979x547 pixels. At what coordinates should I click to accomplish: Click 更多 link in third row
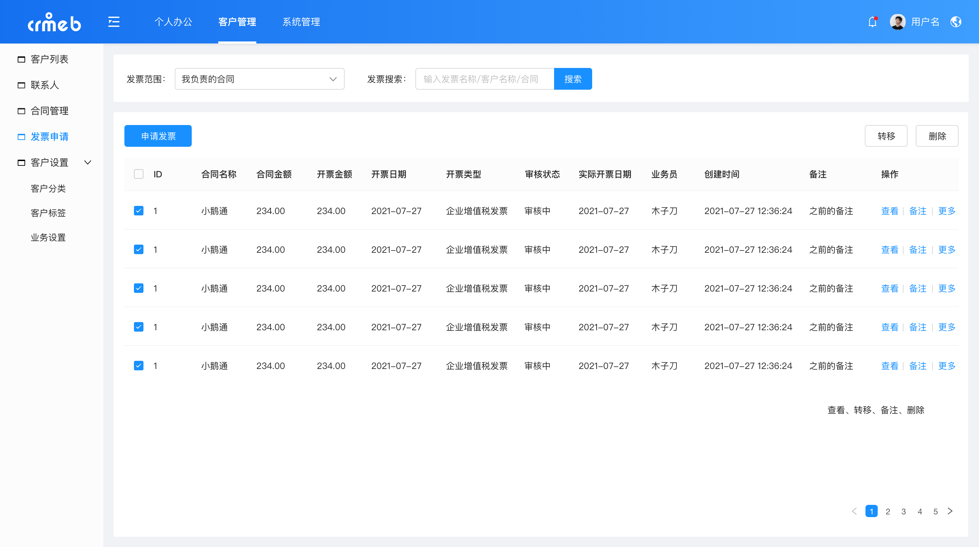point(947,288)
